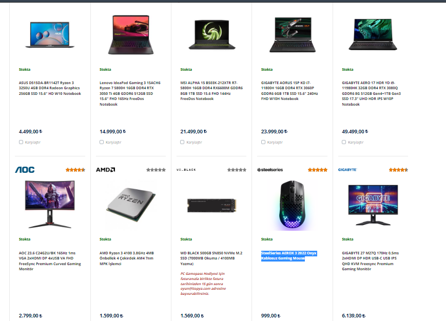446x321 pixels.
Task: Check Karşılaştır for MSI ALPHA 15 notebook
Action: tap(182, 142)
